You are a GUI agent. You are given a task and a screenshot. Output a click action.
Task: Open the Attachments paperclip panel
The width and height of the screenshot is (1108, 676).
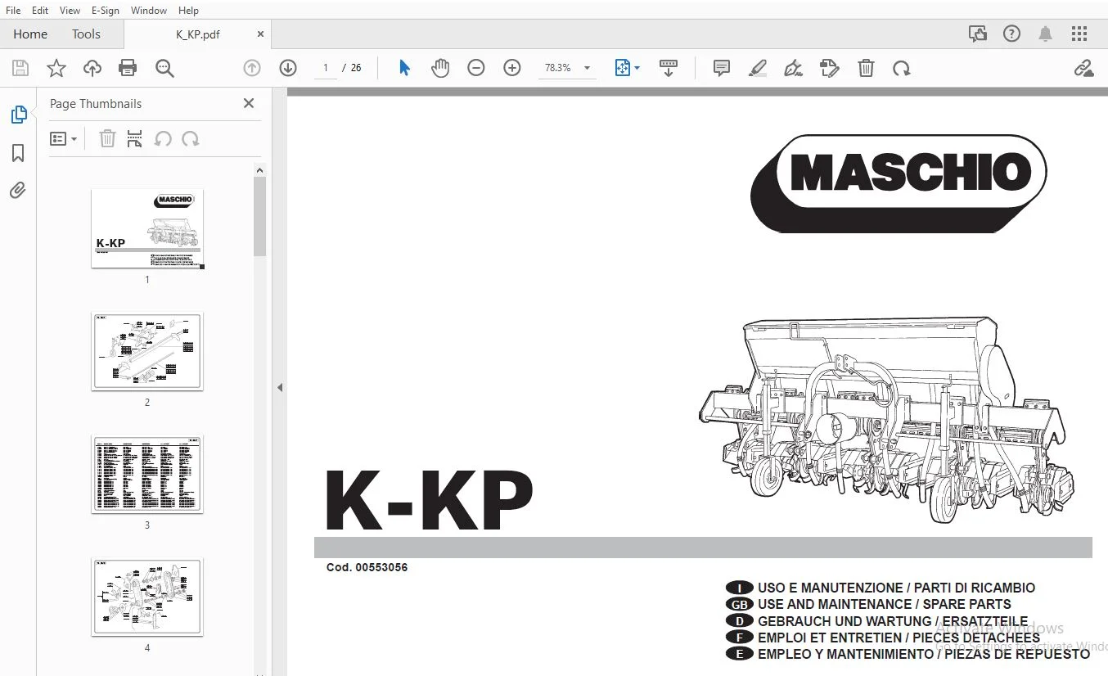pyautogui.click(x=18, y=191)
